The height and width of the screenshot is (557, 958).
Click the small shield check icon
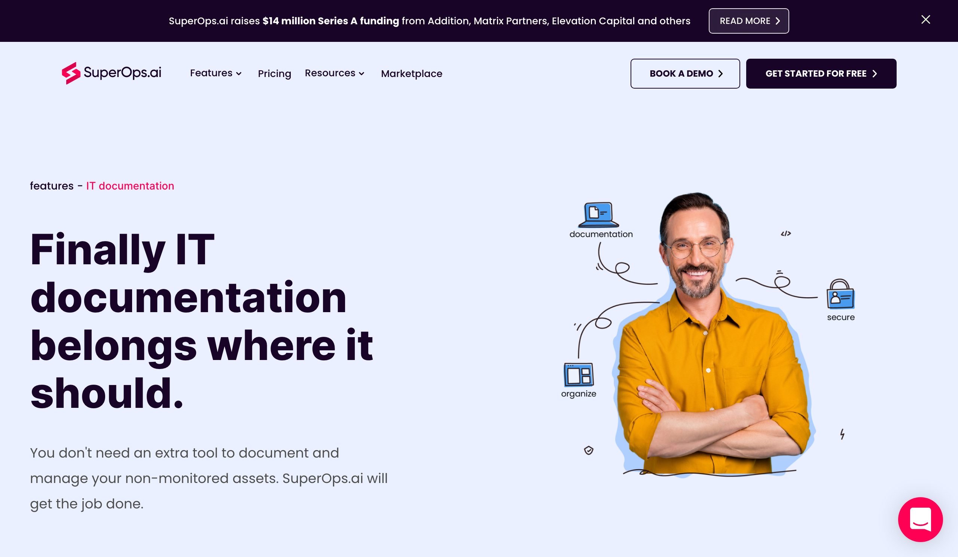coord(589,450)
